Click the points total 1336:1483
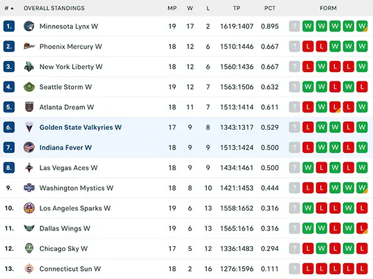This screenshot has width=373, height=279. point(237,249)
